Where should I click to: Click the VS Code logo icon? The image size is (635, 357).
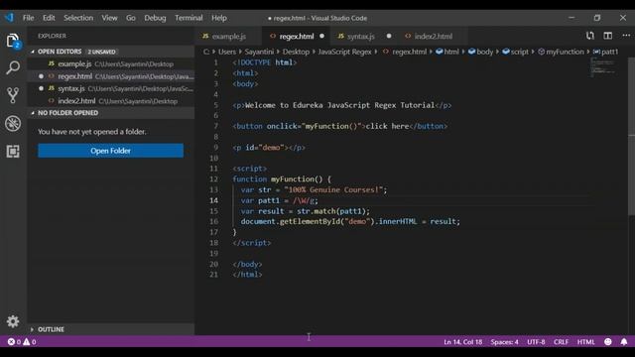click(x=9, y=18)
